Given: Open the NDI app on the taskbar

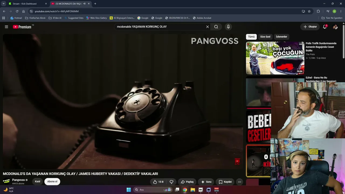Looking at the screenshot, I should point(201,190).
